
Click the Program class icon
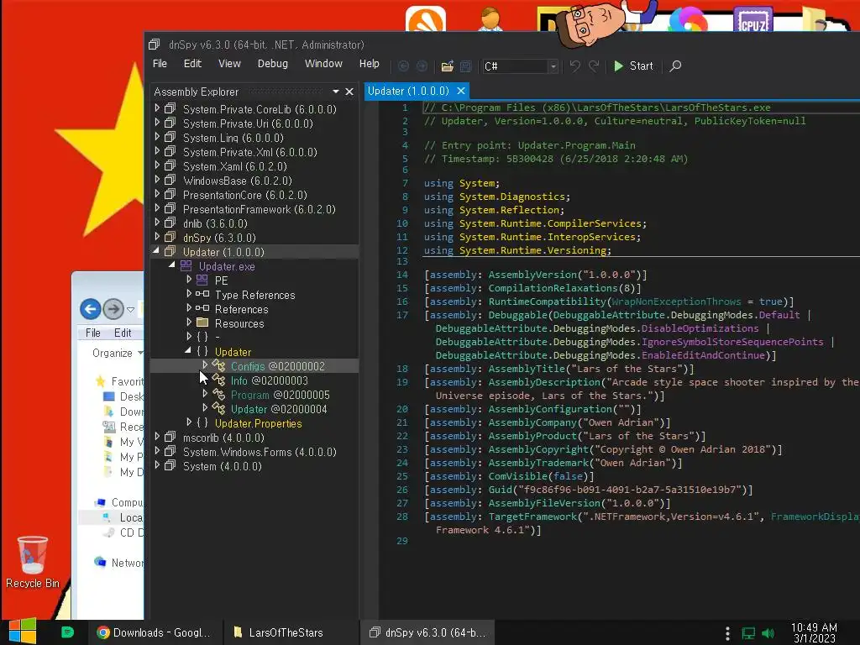218,395
